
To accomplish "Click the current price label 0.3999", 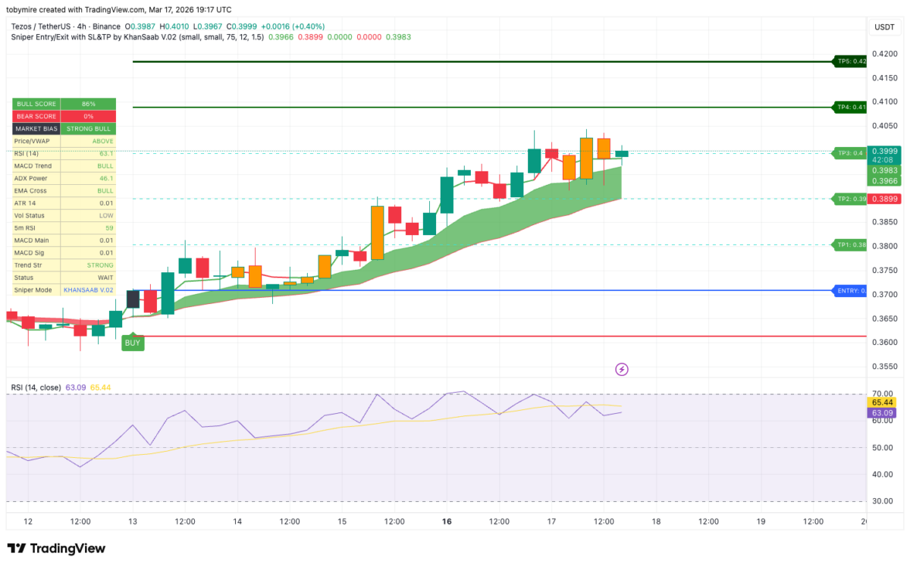I will (x=884, y=151).
